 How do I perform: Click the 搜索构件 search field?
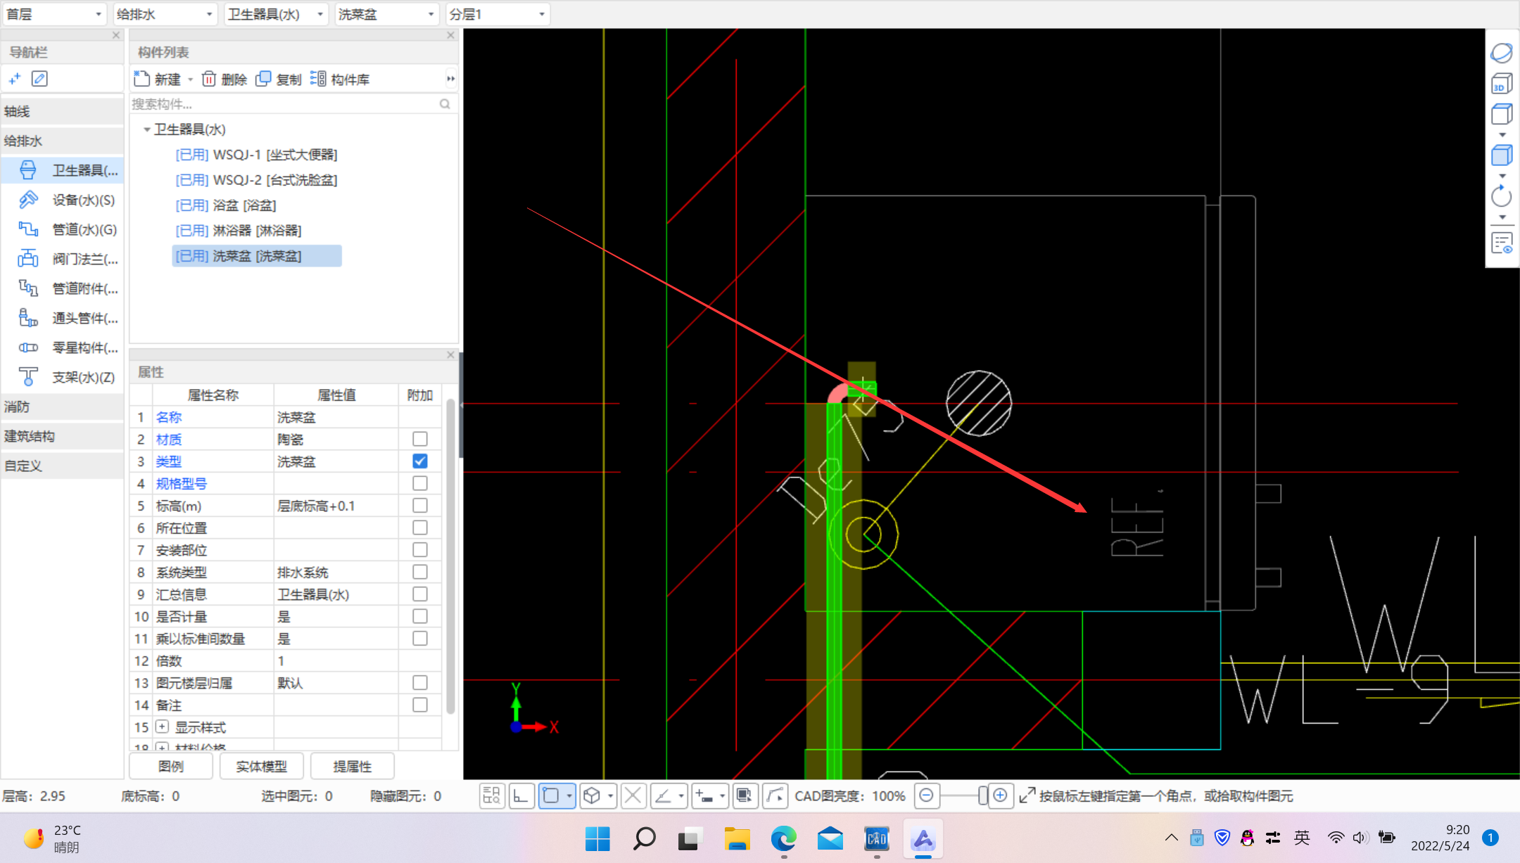point(293,104)
